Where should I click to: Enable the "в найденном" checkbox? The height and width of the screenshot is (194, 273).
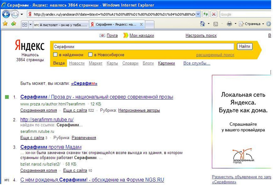tap(55, 55)
